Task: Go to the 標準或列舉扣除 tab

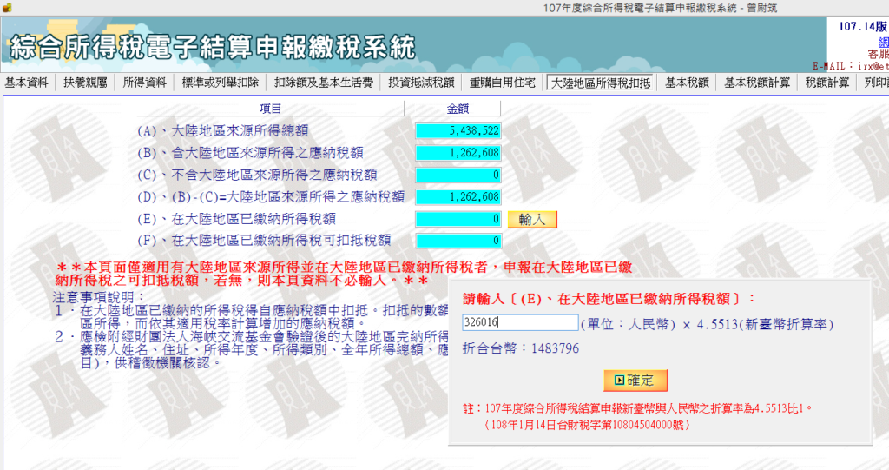Action: click(x=220, y=83)
